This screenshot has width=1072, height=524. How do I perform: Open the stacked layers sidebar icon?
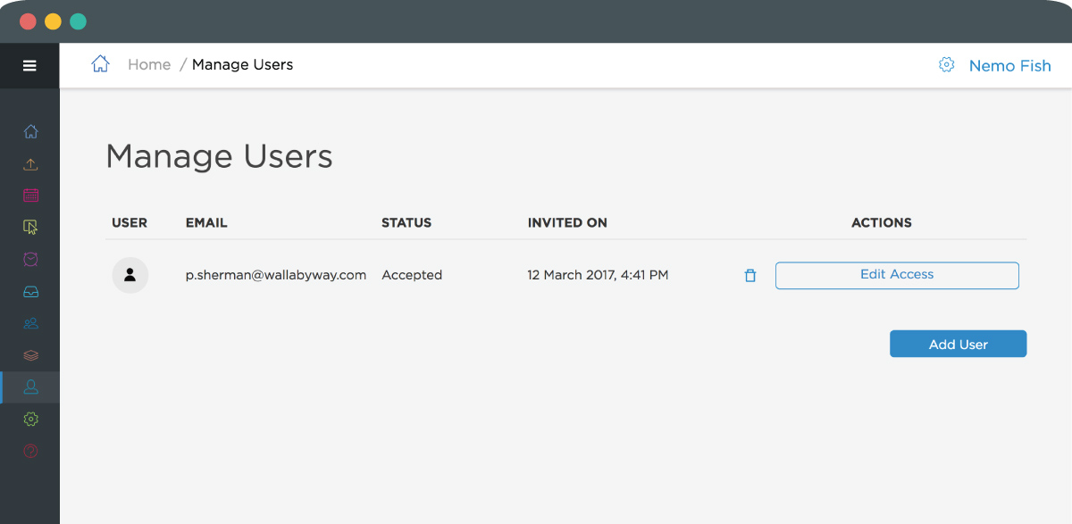click(30, 355)
